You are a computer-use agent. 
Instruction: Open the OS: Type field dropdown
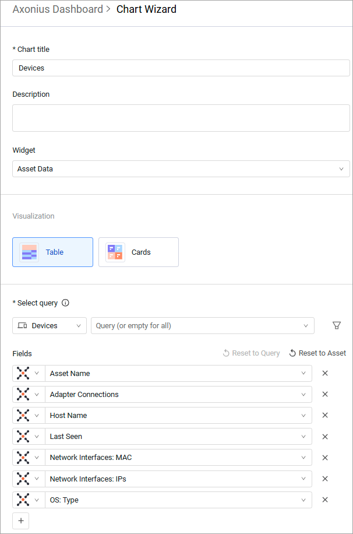point(178,500)
